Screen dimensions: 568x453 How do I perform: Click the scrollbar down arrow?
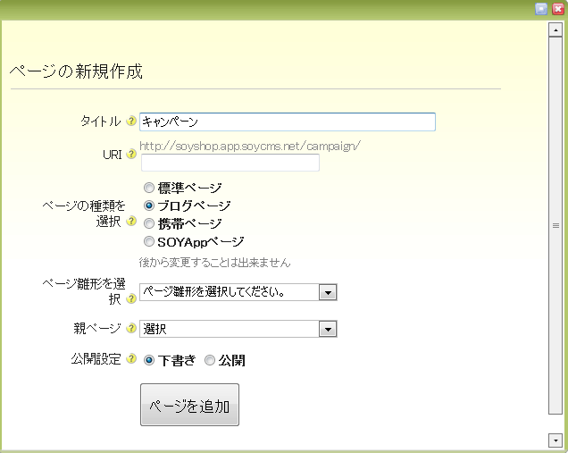coord(555,440)
